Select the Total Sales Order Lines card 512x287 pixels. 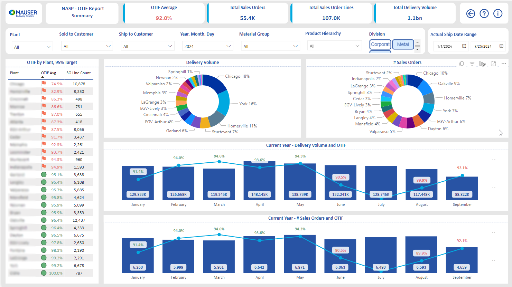pyautogui.click(x=331, y=13)
